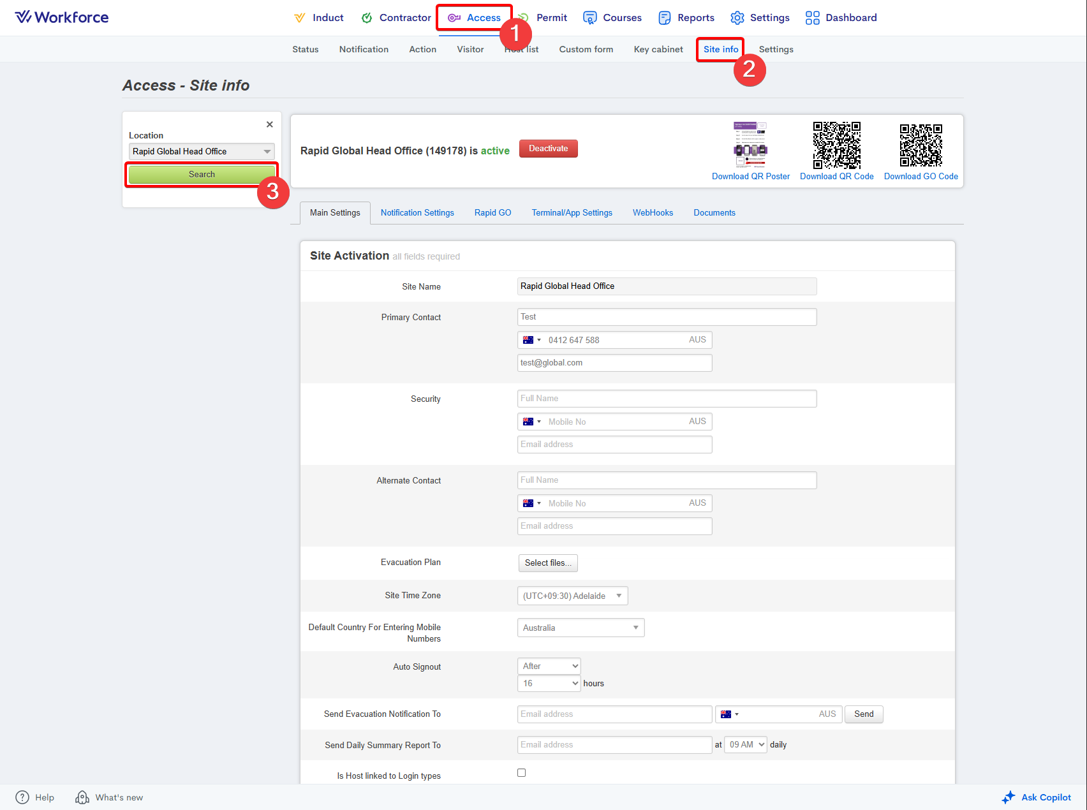This screenshot has height=810, width=1087.
Task: Click the Settings gear icon
Action: coord(737,18)
